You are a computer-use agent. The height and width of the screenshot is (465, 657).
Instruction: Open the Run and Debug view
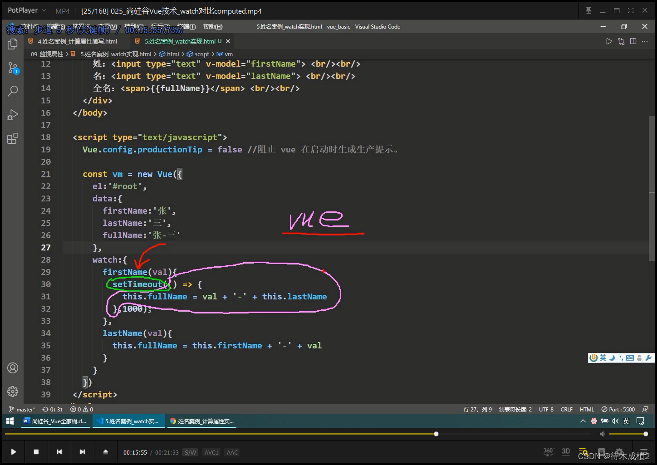click(x=13, y=115)
